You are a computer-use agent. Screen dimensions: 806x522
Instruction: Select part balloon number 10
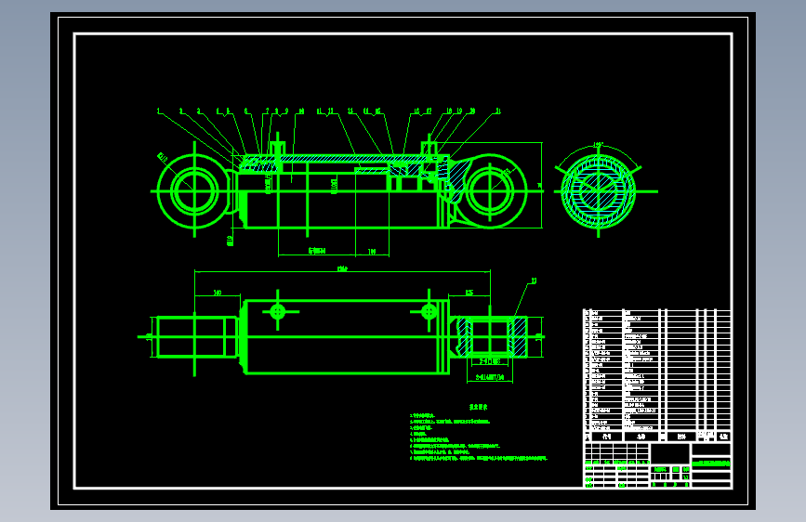(301, 111)
